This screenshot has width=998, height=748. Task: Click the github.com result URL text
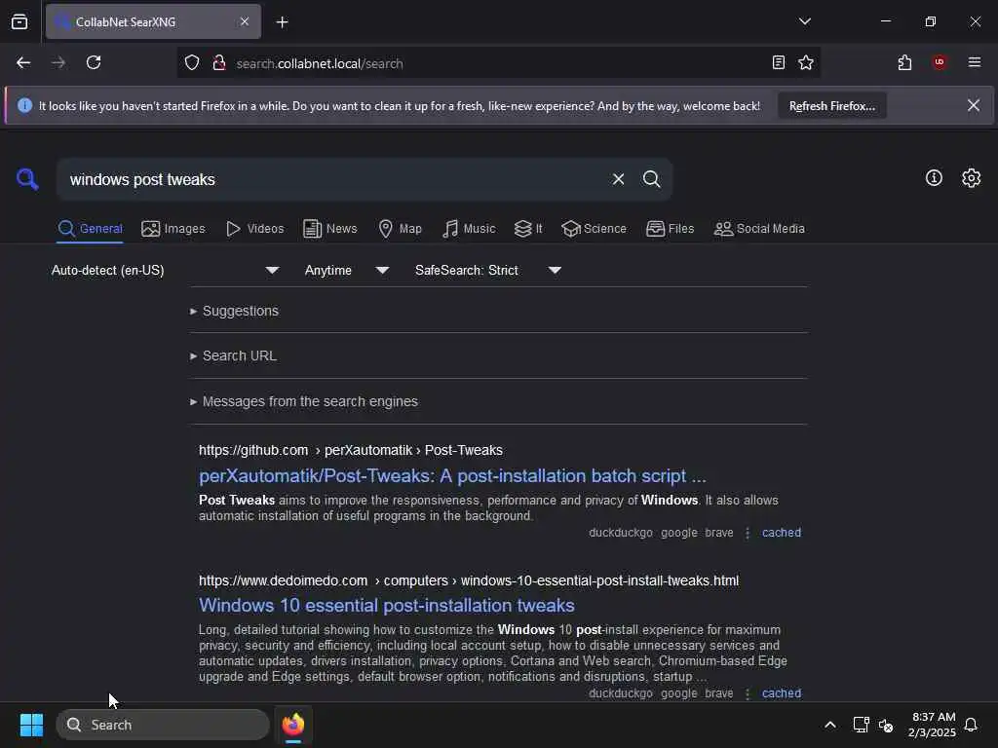[351, 450]
